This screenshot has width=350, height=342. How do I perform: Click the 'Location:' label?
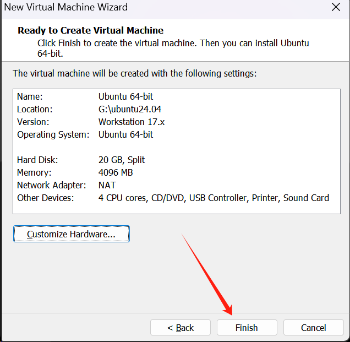[35, 109]
